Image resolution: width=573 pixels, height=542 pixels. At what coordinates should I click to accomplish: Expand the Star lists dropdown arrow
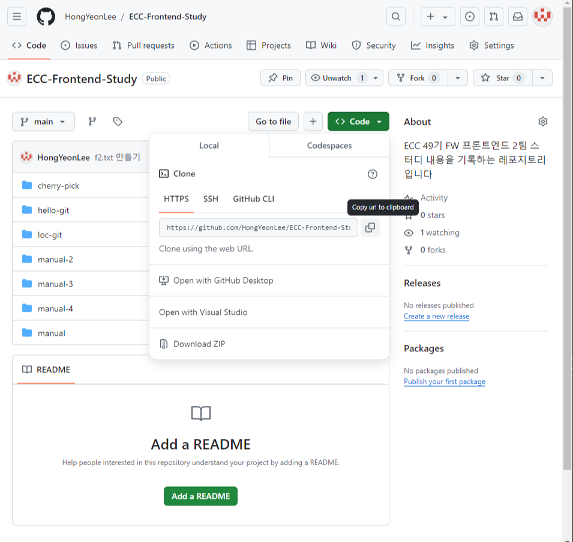coord(542,78)
